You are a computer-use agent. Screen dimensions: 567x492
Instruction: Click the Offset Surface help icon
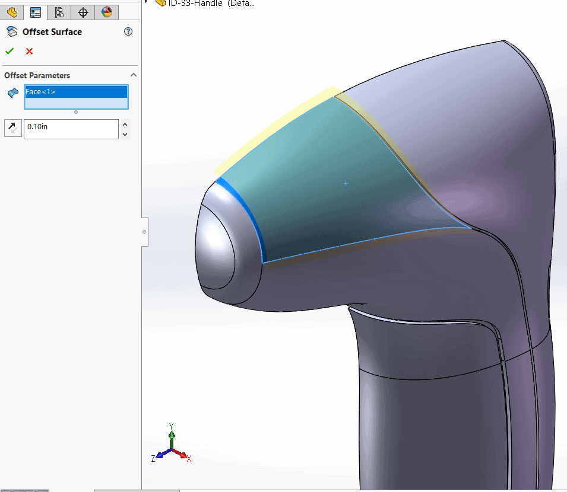point(128,31)
